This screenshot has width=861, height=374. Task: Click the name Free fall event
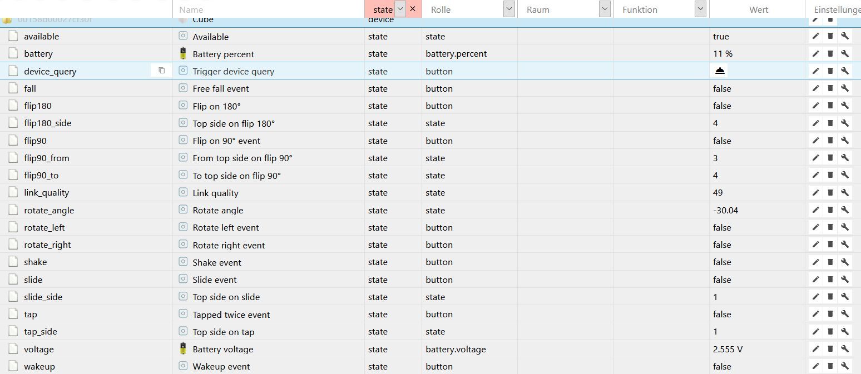tap(221, 89)
